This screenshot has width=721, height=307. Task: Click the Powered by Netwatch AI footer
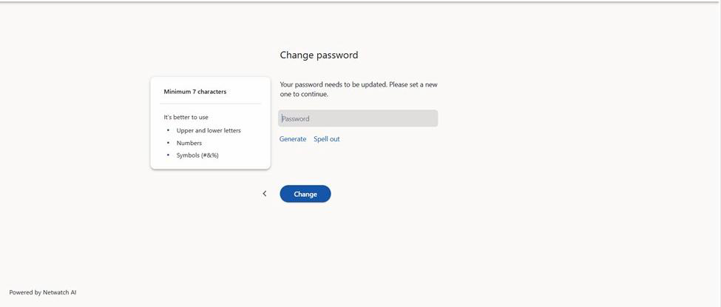coord(43,292)
